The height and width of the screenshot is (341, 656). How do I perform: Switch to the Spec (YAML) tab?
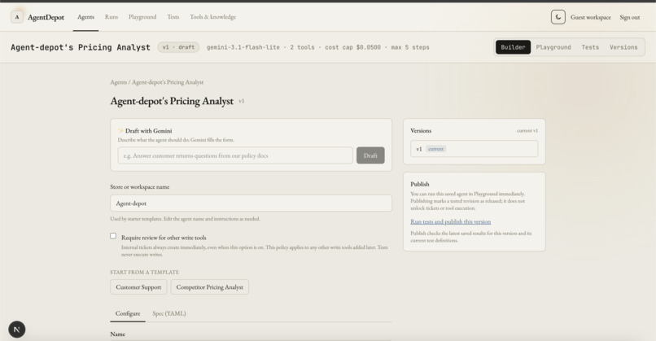[x=169, y=313]
